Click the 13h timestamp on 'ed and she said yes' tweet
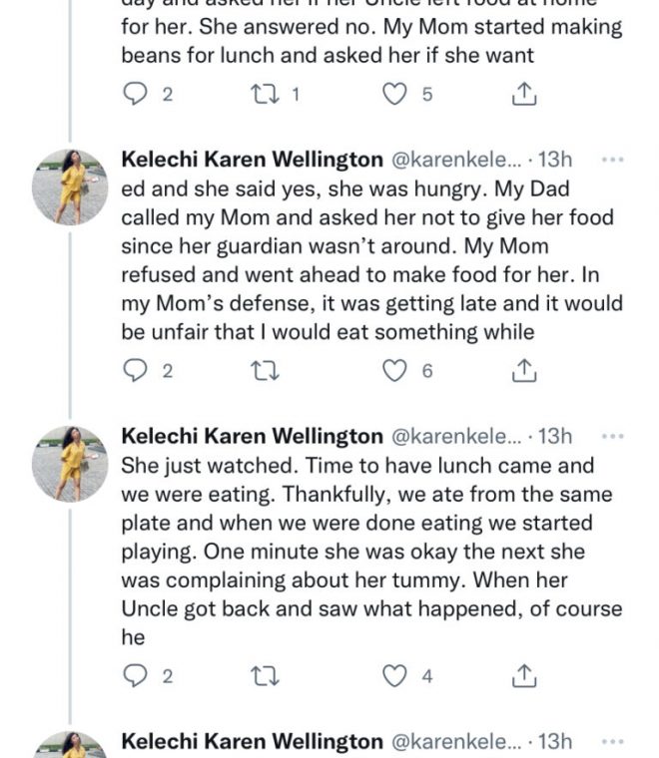The image size is (659, 758). pyautogui.click(x=554, y=160)
